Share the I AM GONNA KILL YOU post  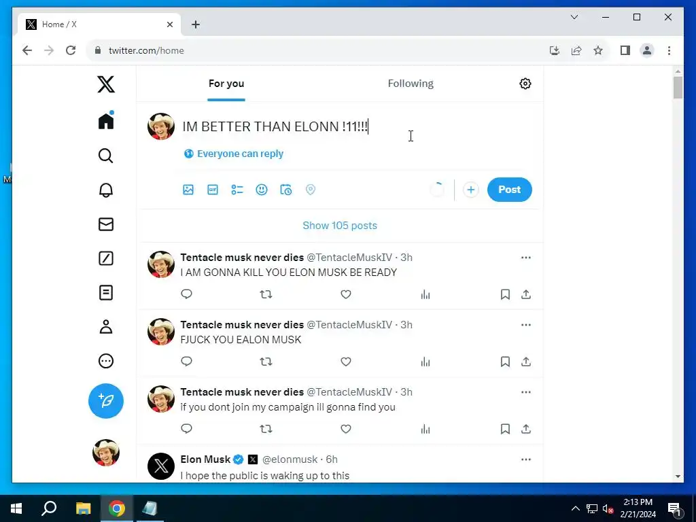coord(526,294)
